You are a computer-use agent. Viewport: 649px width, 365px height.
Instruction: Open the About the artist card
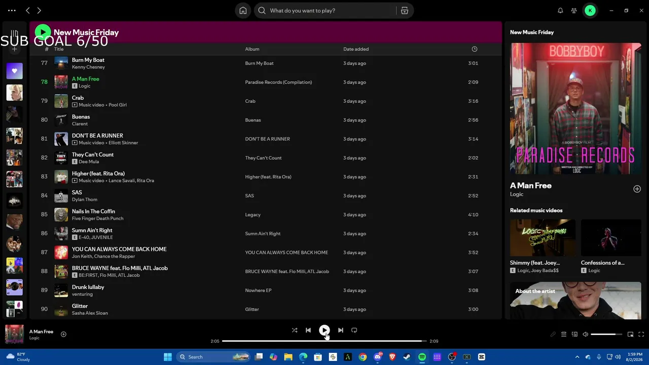pyautogui.click(x=575, y=301)
